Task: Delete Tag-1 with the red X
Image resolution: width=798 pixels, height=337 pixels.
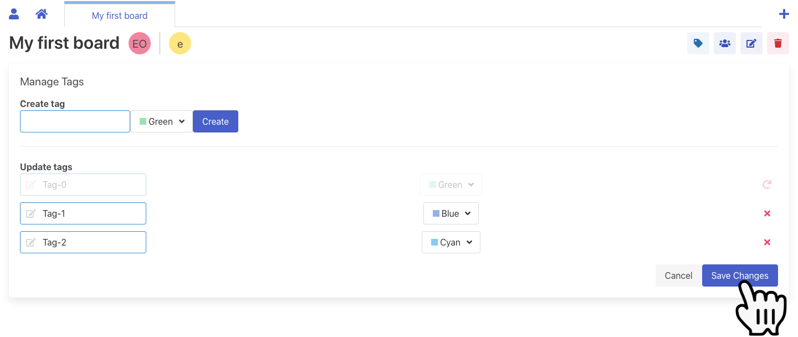Action: click(x=767, y=213)
